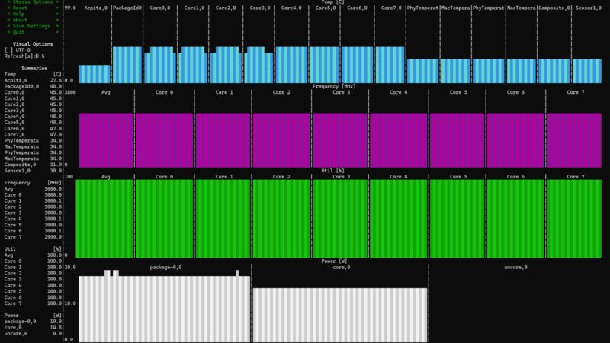The image size is (610, 343).
Task: Open the About entry
Action: [33, 20]
